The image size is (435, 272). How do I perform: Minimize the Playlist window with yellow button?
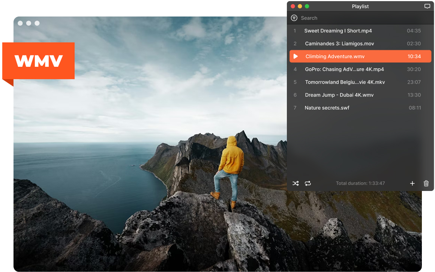click(x=300, y=6)
